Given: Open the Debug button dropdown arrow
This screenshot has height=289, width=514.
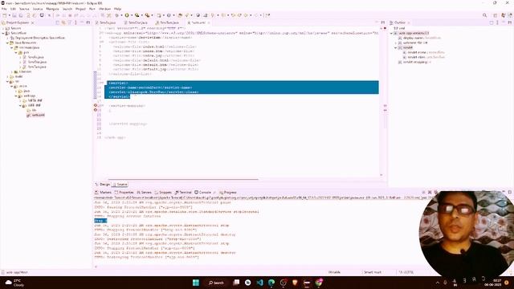Looking at the screenshot, I should [x=121, y=15].
